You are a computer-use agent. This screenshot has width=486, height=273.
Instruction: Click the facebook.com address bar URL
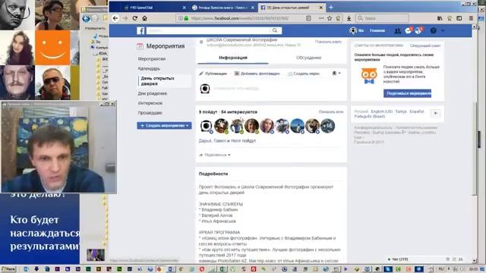240,18
